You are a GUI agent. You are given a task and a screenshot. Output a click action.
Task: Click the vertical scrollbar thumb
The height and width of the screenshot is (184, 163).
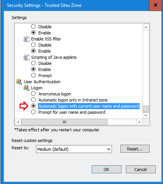coord(146,109)
